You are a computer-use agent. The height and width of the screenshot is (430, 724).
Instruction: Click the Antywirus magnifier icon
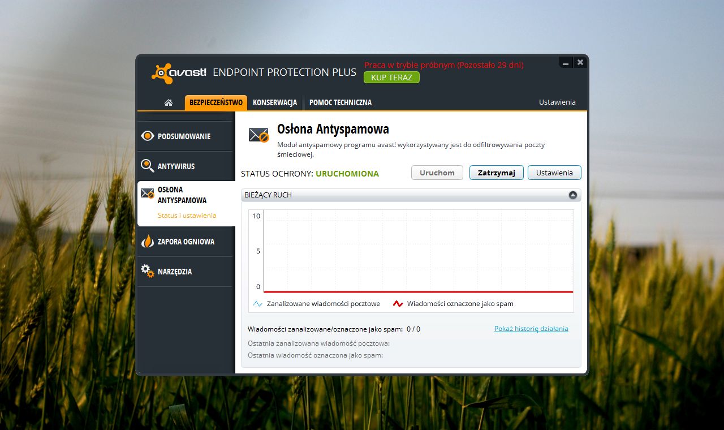148,166
